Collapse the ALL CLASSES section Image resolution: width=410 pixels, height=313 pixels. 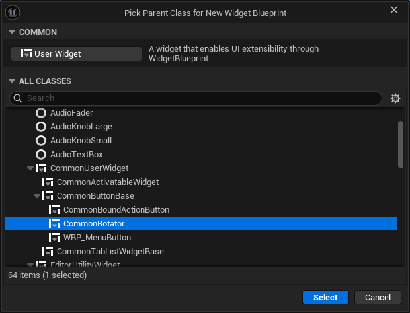(11, 81)
